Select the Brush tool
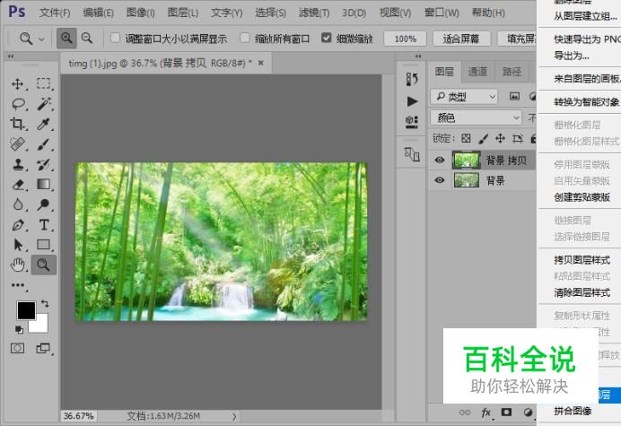Screen dimensions: 621x426 click(44, 144)
